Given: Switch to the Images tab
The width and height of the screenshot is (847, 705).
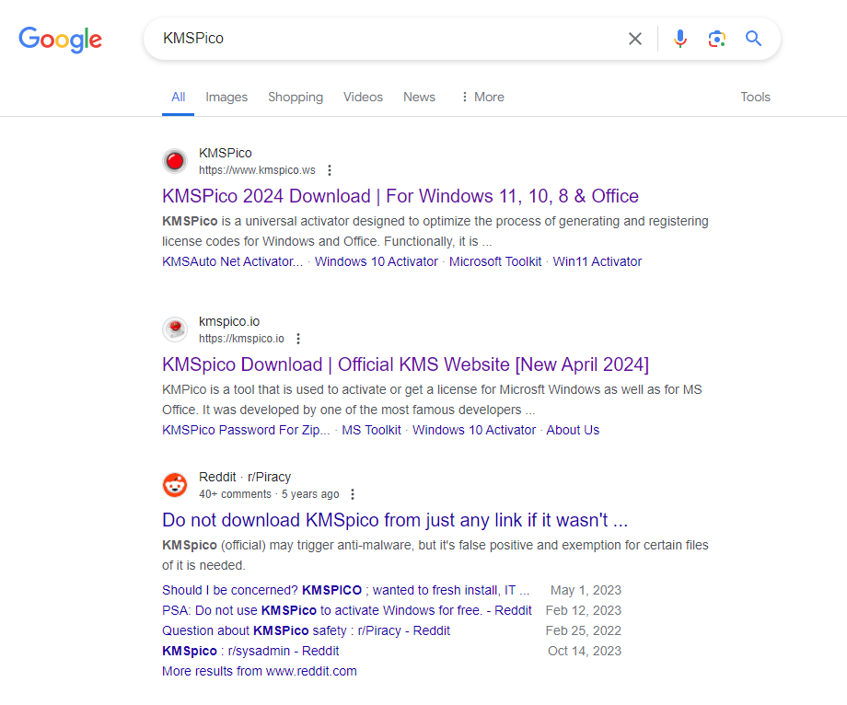Looking at the screenshot, I should tap(226, 97).
